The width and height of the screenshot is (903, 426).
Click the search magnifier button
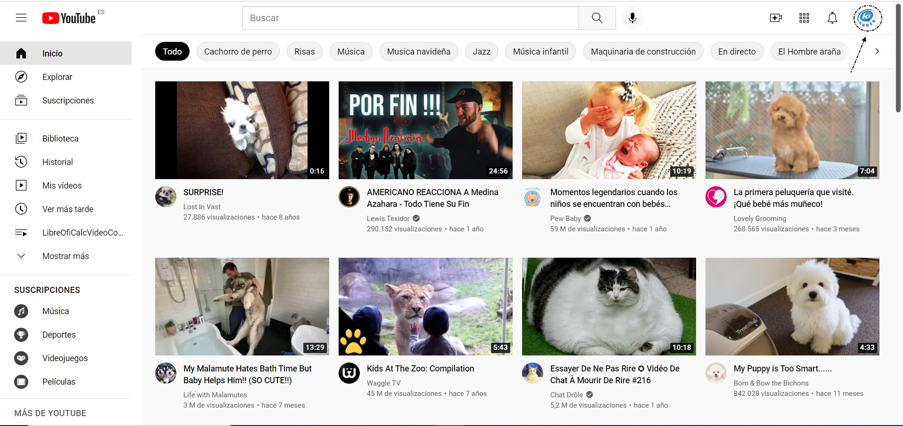point(597,18)
